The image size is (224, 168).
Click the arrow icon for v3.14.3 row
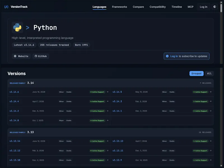(211, 101)
